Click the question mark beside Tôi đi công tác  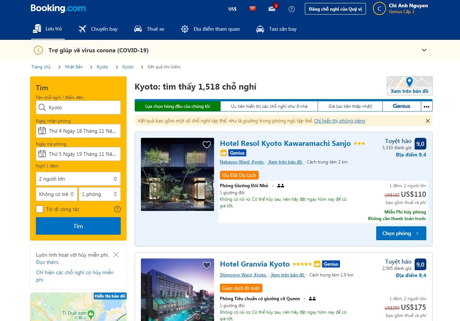click(x=117, y=209)
